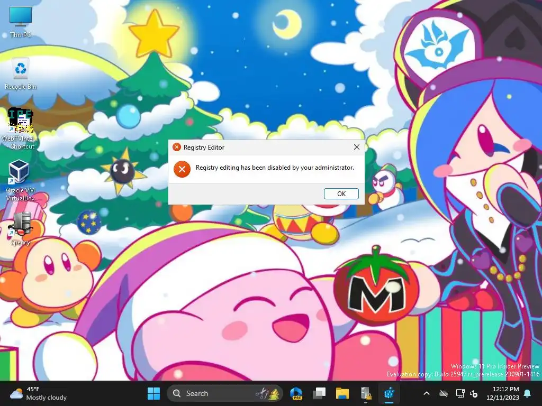The height and width of the screenshot is (406, 542).
Task: Click OK in the Registry Editor dialog
Action: pos(341,193)
